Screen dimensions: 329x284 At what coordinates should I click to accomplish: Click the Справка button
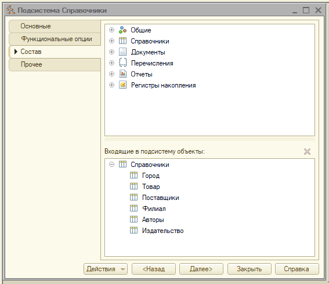point(297,269)
